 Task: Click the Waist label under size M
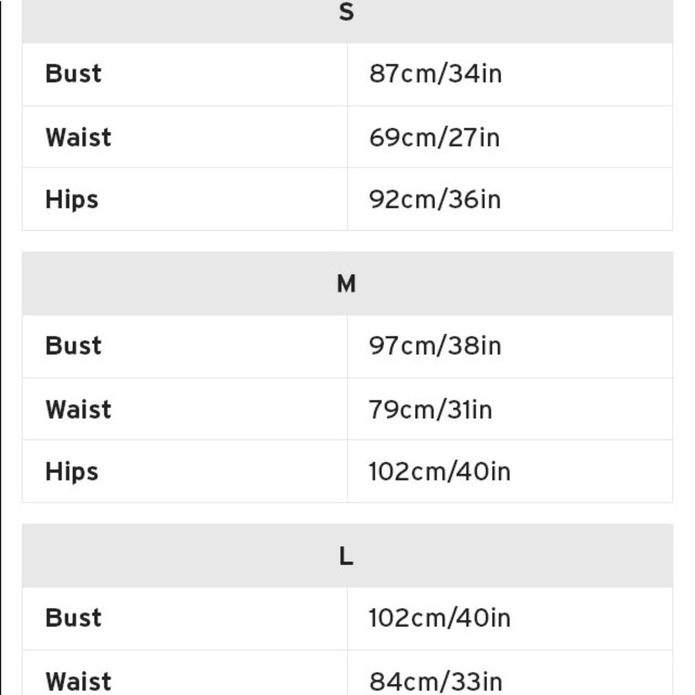point(78,409)
